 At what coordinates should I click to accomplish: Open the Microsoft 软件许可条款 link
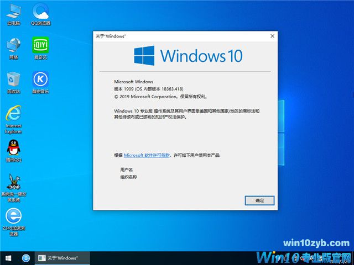pyautogui.click(x=147, y=156)
